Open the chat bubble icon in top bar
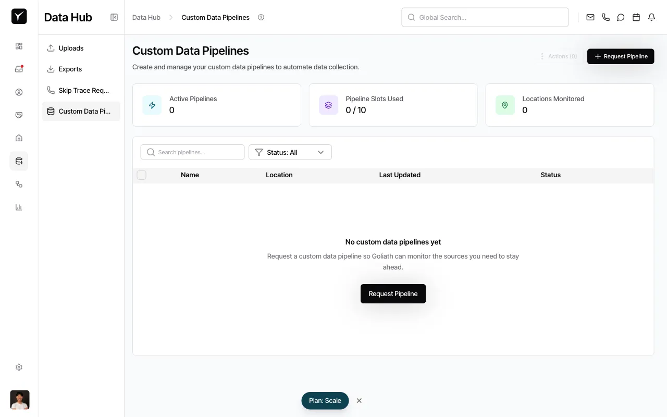 (621, 17)
